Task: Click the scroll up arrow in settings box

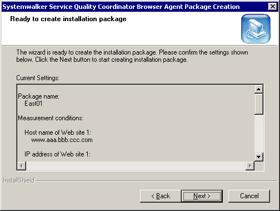Action: [258, 90]
